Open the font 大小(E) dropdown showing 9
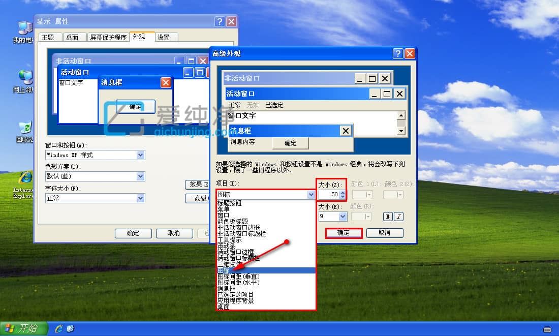This screenshot has height=336, width=559. point(343,217)
